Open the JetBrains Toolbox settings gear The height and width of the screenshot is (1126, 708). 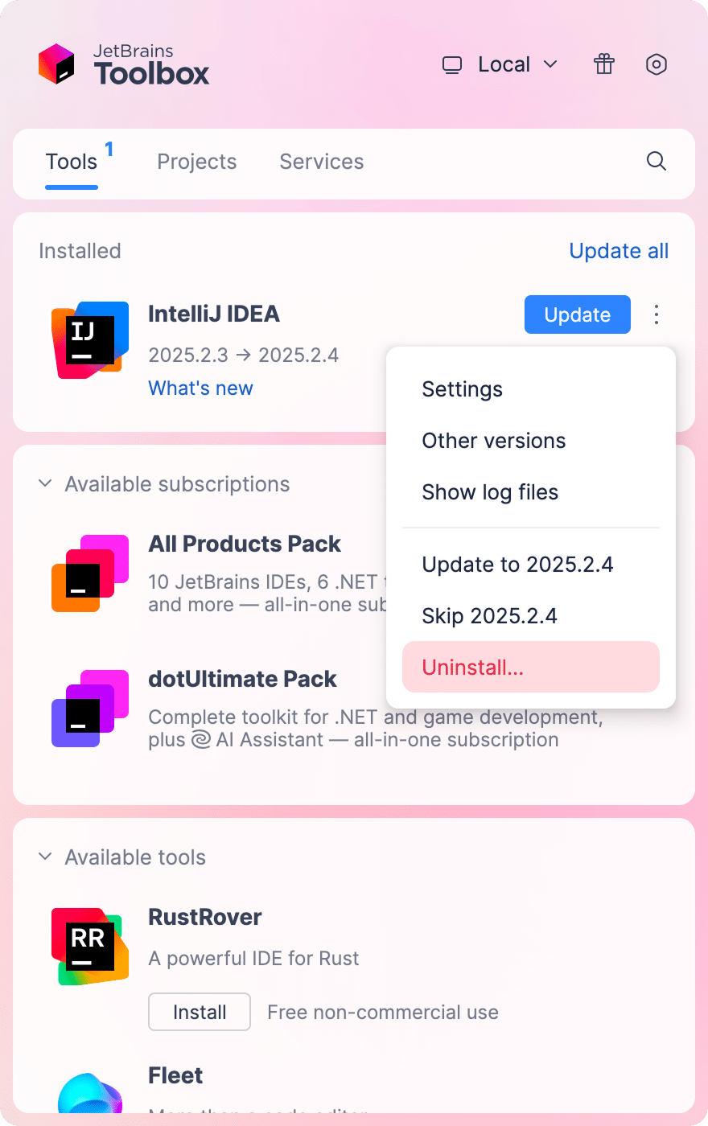coord(657,64)
